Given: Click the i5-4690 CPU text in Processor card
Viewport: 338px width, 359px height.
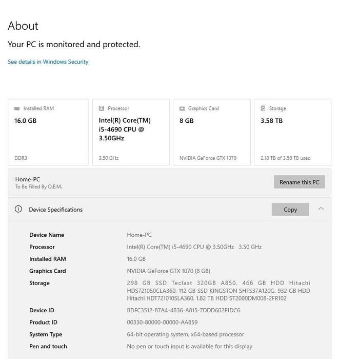Looking at the screenshot, I should [125, 129].
